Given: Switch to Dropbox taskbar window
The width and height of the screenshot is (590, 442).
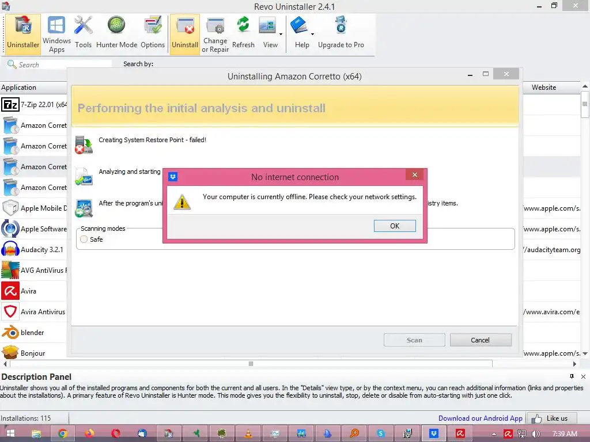Looking at the screenshot, I should tap(434, 433).
